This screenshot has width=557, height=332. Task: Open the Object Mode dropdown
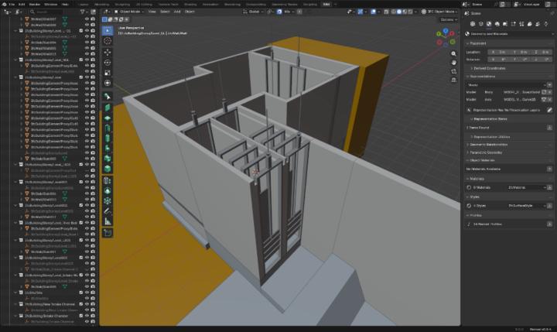click(131, 12)
